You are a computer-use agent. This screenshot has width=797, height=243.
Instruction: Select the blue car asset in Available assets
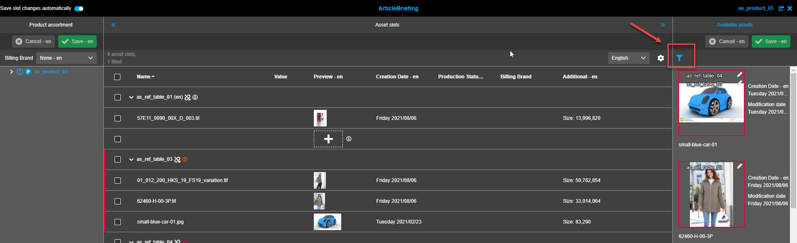coord(711,103)
